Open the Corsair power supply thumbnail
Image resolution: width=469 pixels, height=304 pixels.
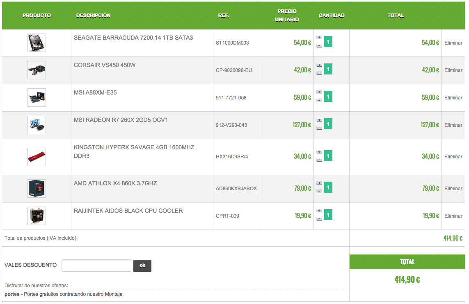pyautogui.click(x=37, y=70)
